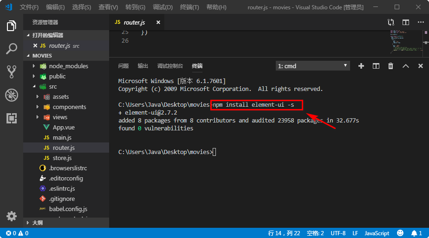Close router.js in open editors list
This screenshot has height=238, width=429.
coord(35,45)
